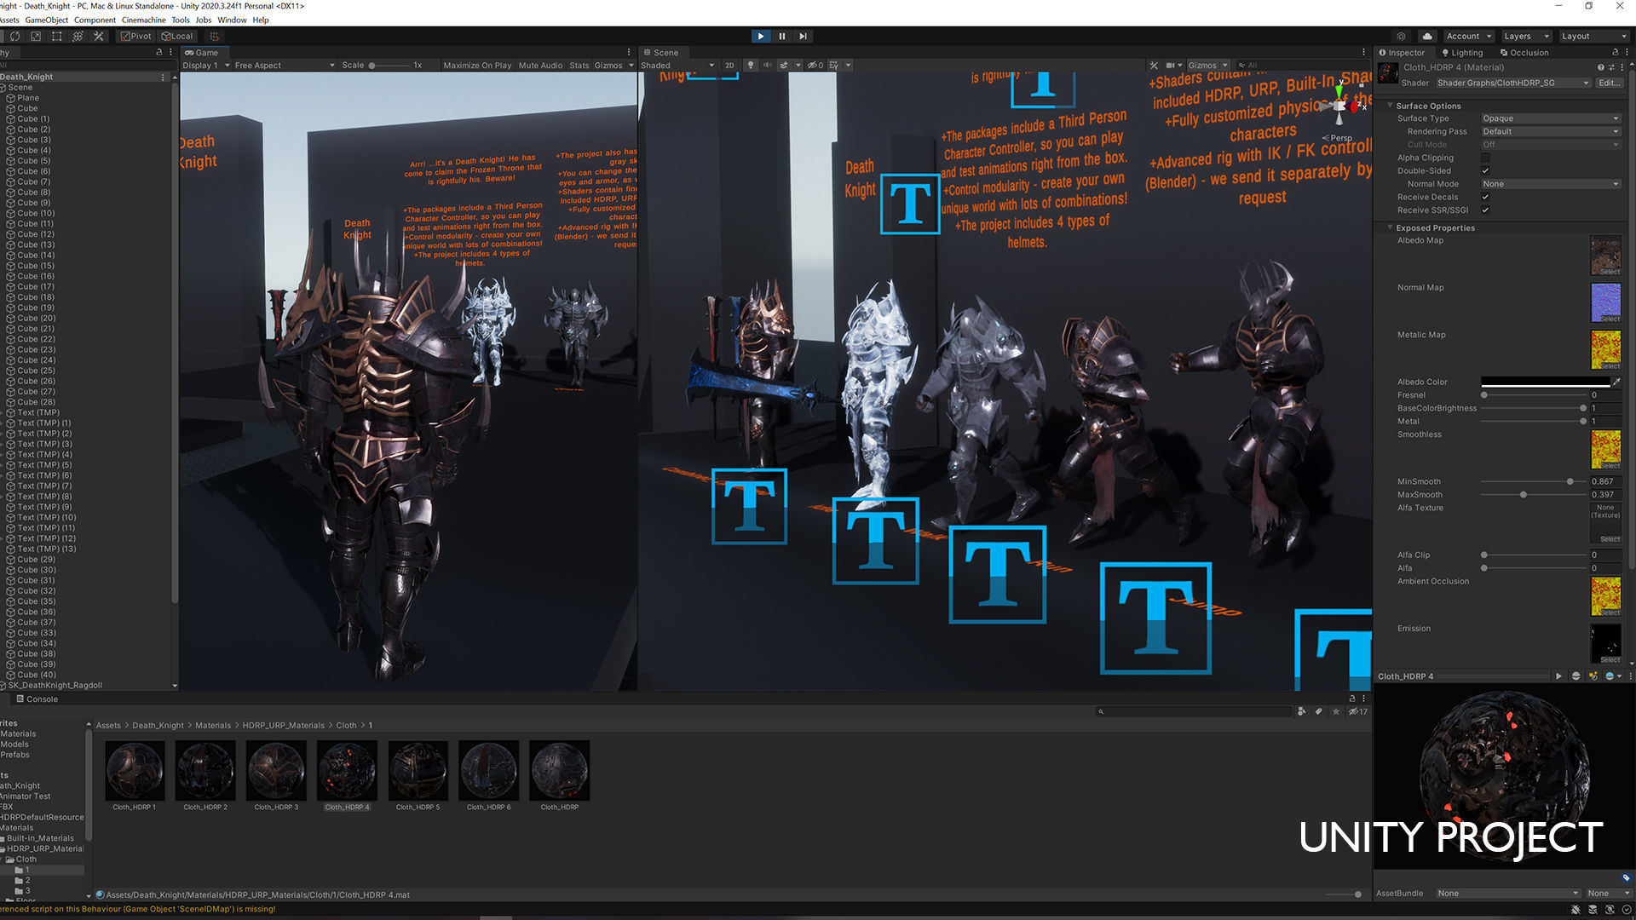Toggle Pivot handle position
The height and width of the screenshot is (920, 1636).
[x=136, y=37]
